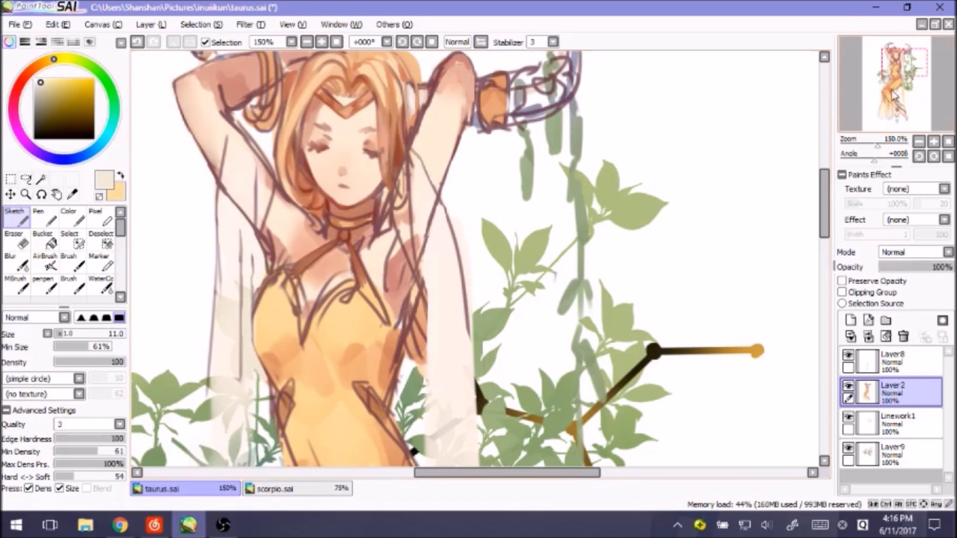Open the simple circle brush shape dropdown

click(43, 378)
